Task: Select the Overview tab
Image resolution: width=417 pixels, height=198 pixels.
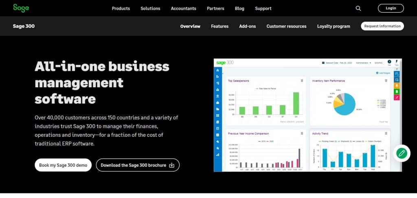Action: [x=190, y=26]
